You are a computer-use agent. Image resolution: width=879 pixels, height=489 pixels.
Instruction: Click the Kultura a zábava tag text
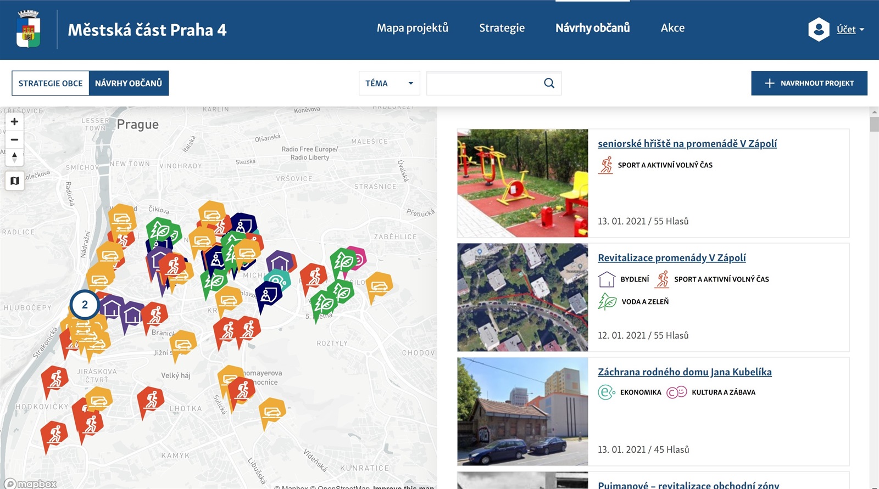click(724, 392)
